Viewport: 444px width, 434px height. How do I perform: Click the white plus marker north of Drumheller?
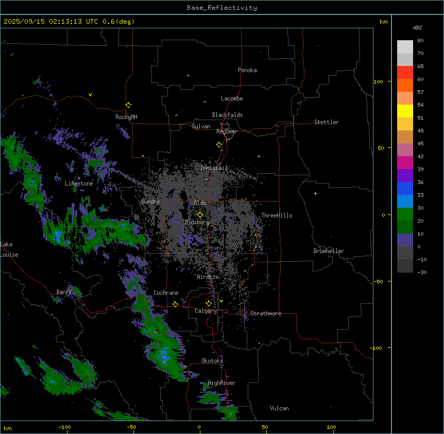tap(315, 193)
